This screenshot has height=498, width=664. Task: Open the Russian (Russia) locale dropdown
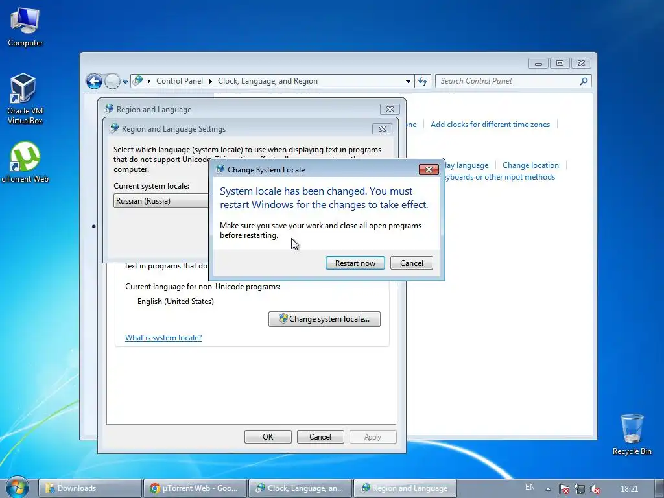pos(161,201)
